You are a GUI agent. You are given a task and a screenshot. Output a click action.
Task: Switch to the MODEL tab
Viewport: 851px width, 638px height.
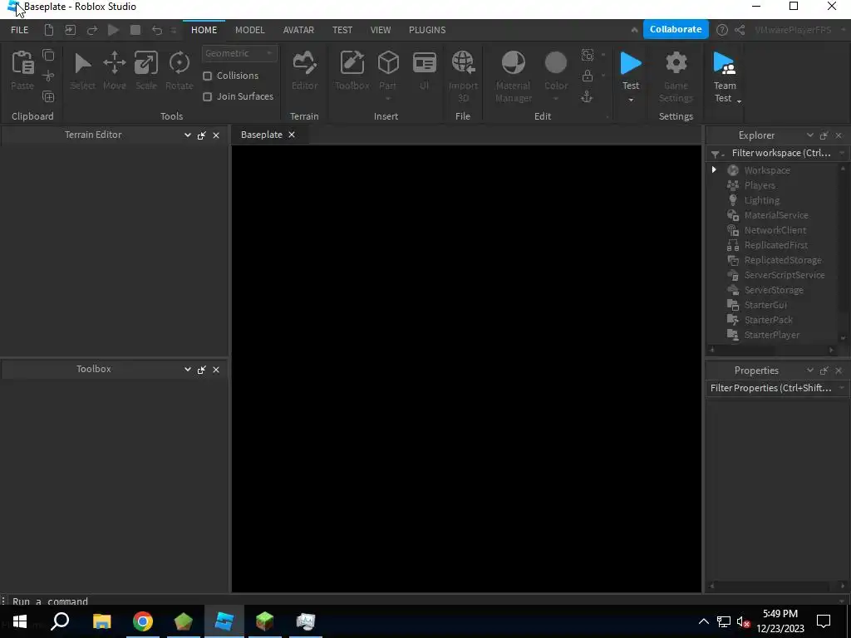coord(249,30)
